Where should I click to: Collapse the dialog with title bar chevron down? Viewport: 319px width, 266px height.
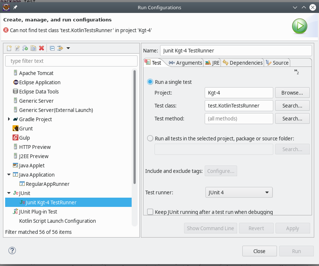tap(295, 7)
